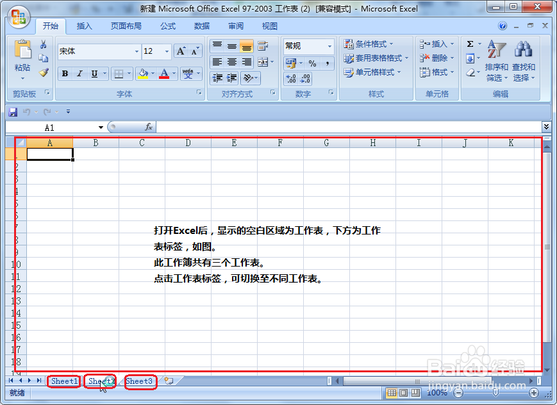Zoom out with minus button
Viewport: 557px width, 405px height.
click(x=458, y=393)
